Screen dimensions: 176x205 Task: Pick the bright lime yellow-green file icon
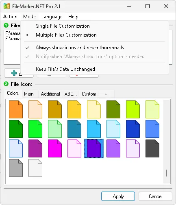click(x=133, y=109)
